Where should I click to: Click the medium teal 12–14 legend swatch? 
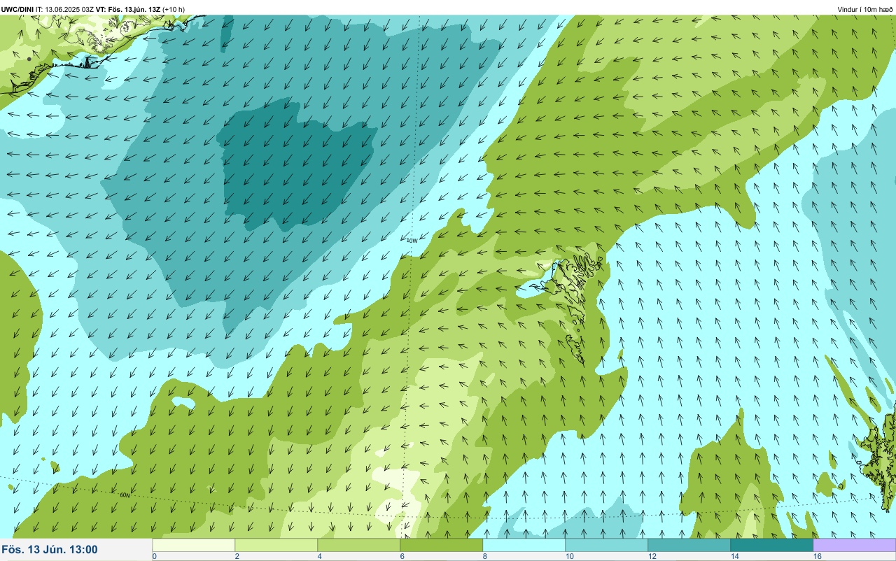(x=689, y=544)
